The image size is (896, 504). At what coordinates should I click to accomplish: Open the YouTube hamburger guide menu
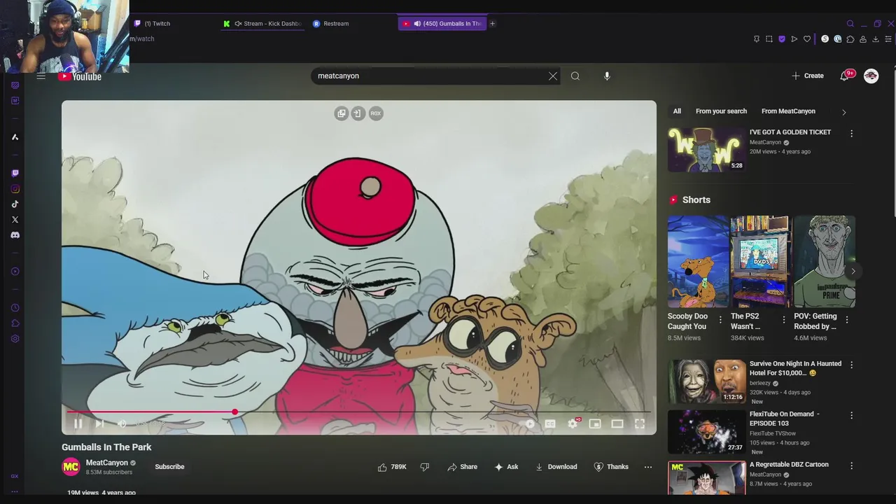41,76
